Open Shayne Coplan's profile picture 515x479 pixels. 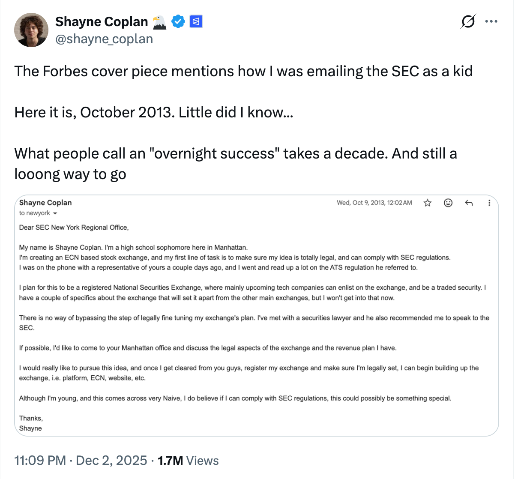31,30
